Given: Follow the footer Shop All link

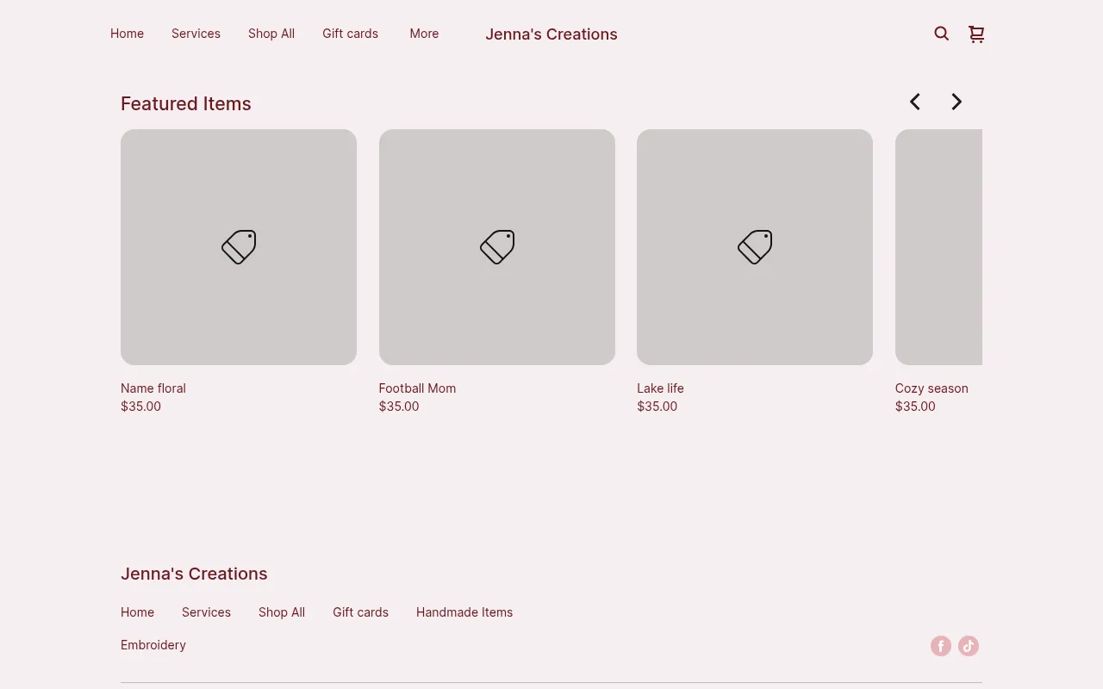Looking at the screenshot, I should tap(282, 612).
